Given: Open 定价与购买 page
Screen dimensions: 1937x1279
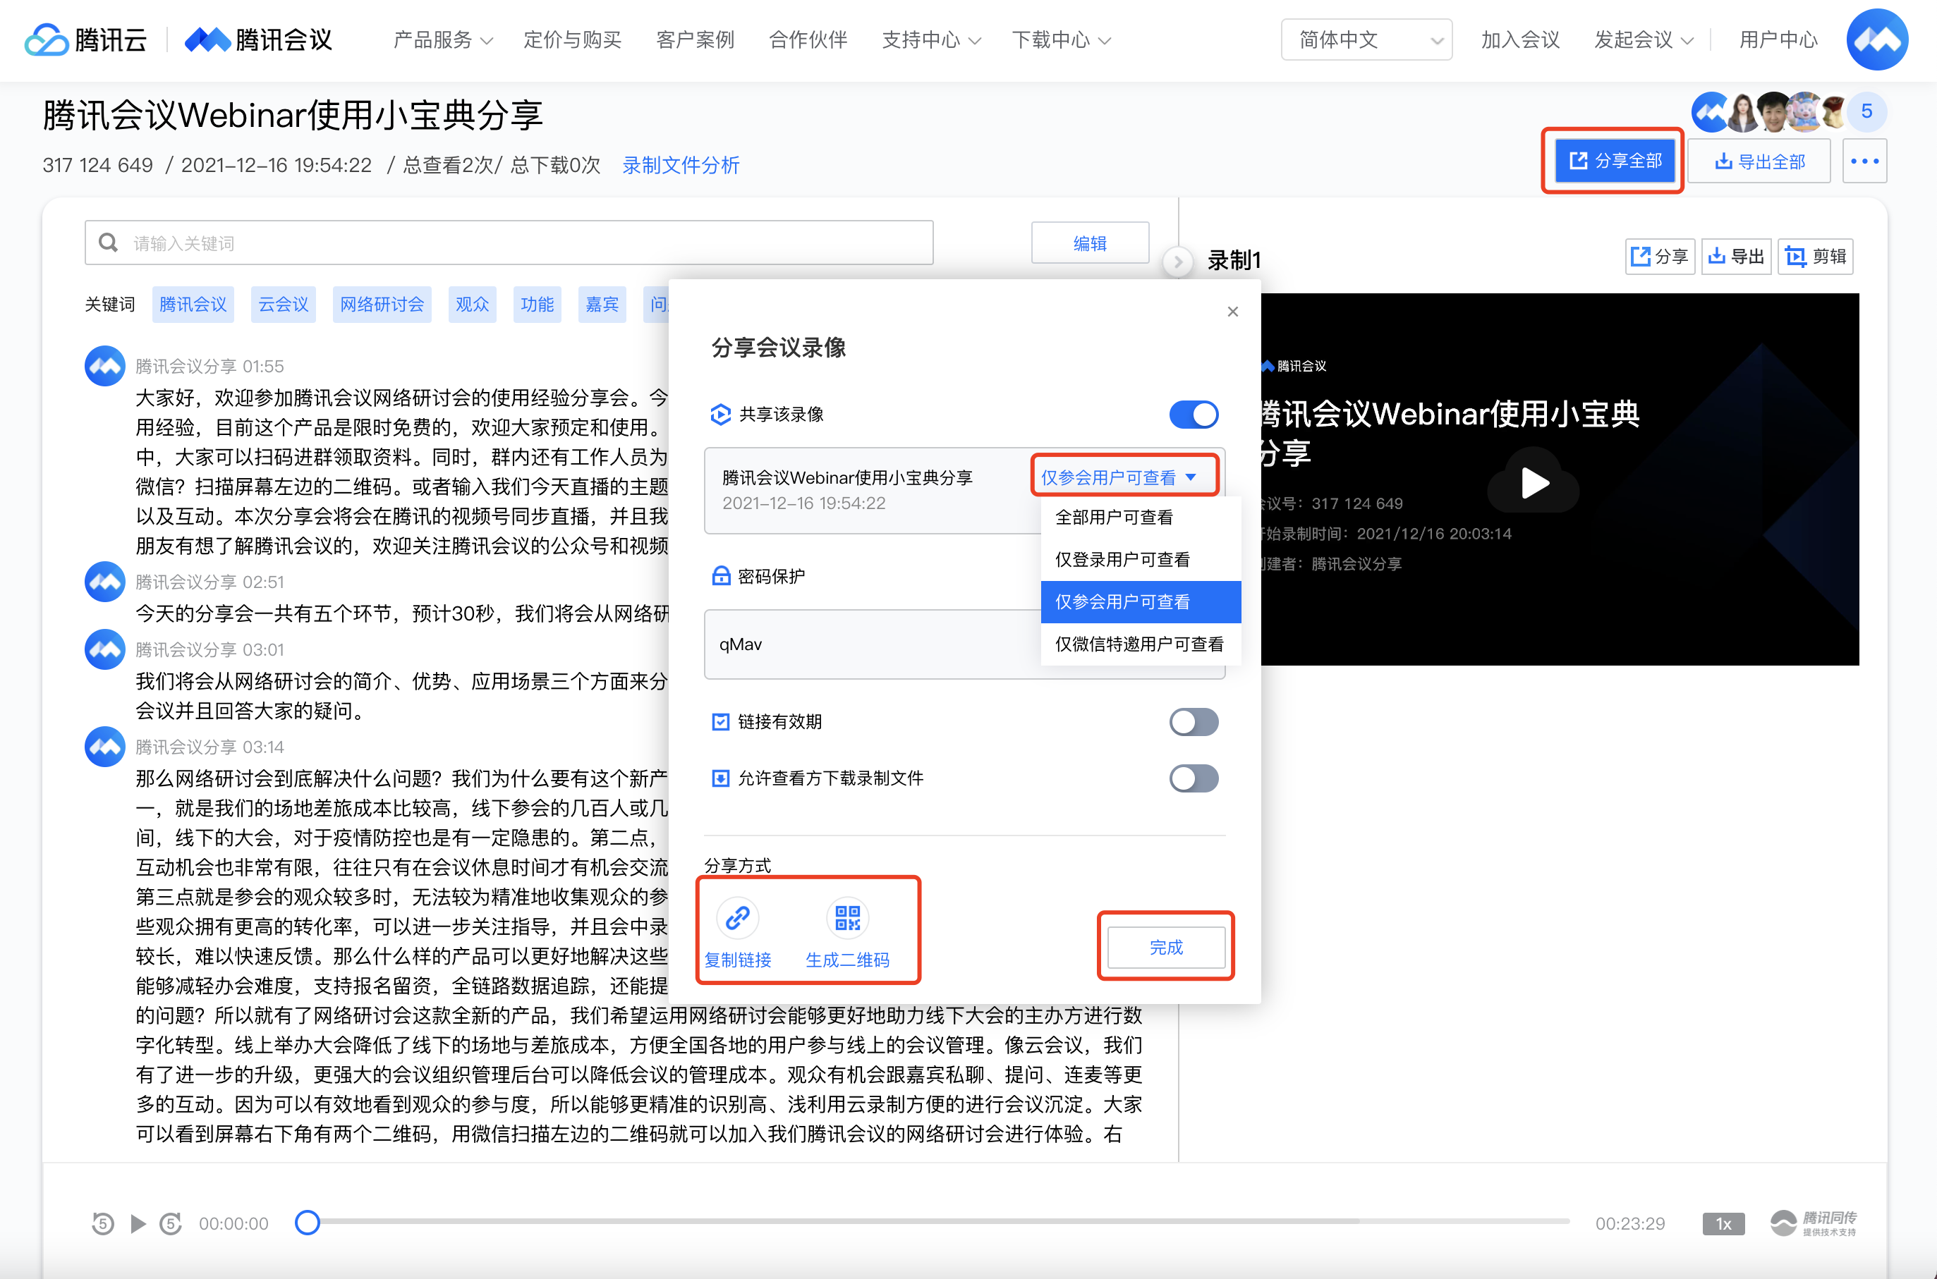Looking at the screenshot, I should pyautogui.click(x=572, y=40).
